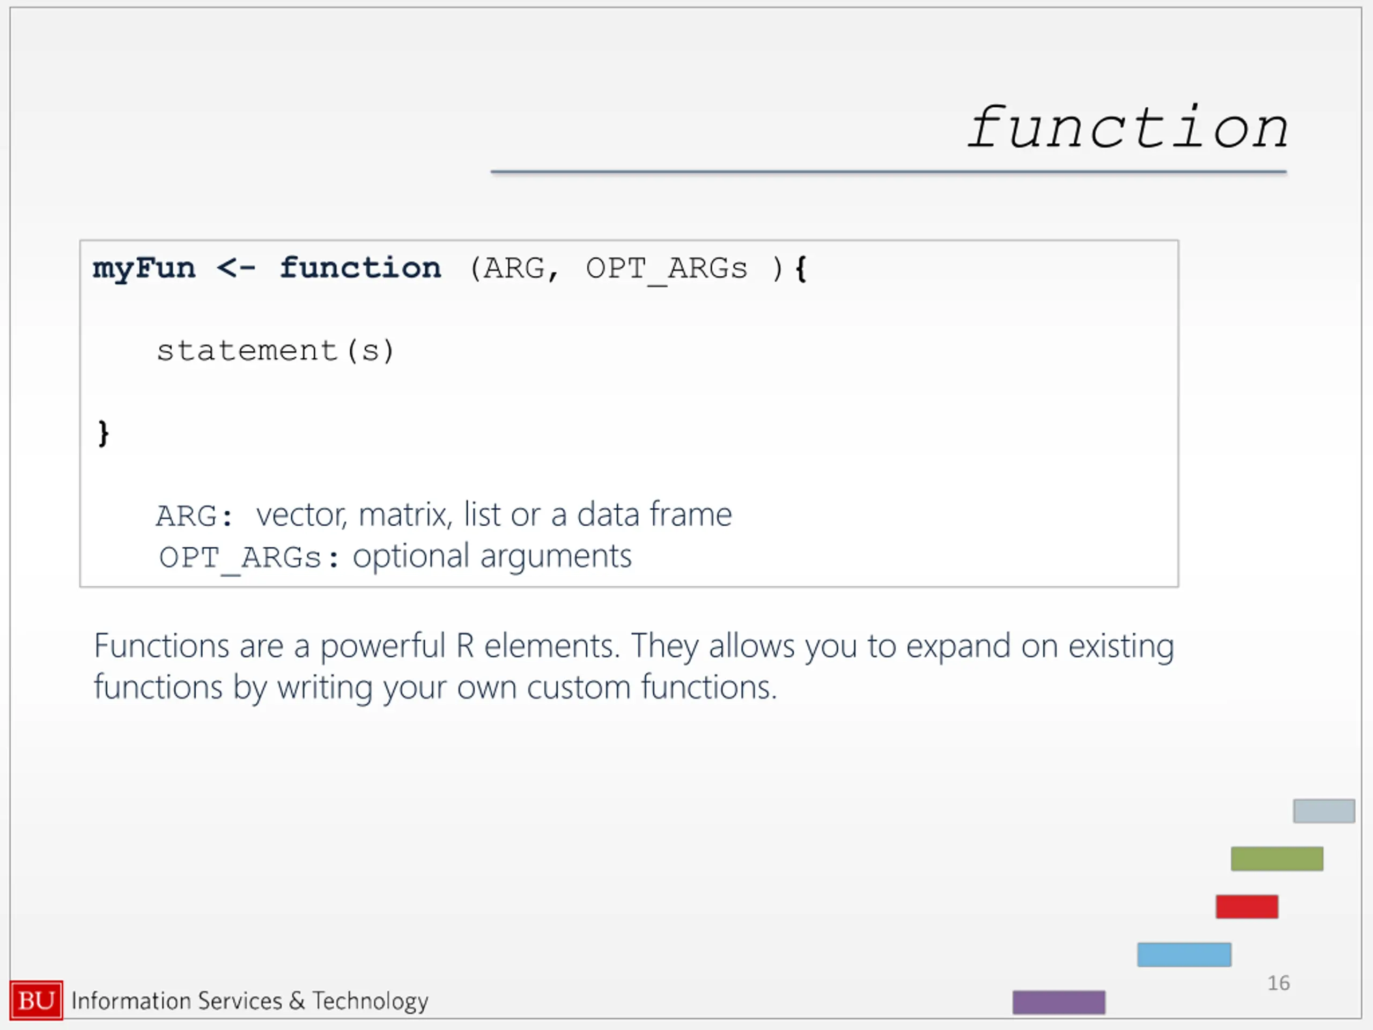Click the slide number 16

(x=1279, y=983)
